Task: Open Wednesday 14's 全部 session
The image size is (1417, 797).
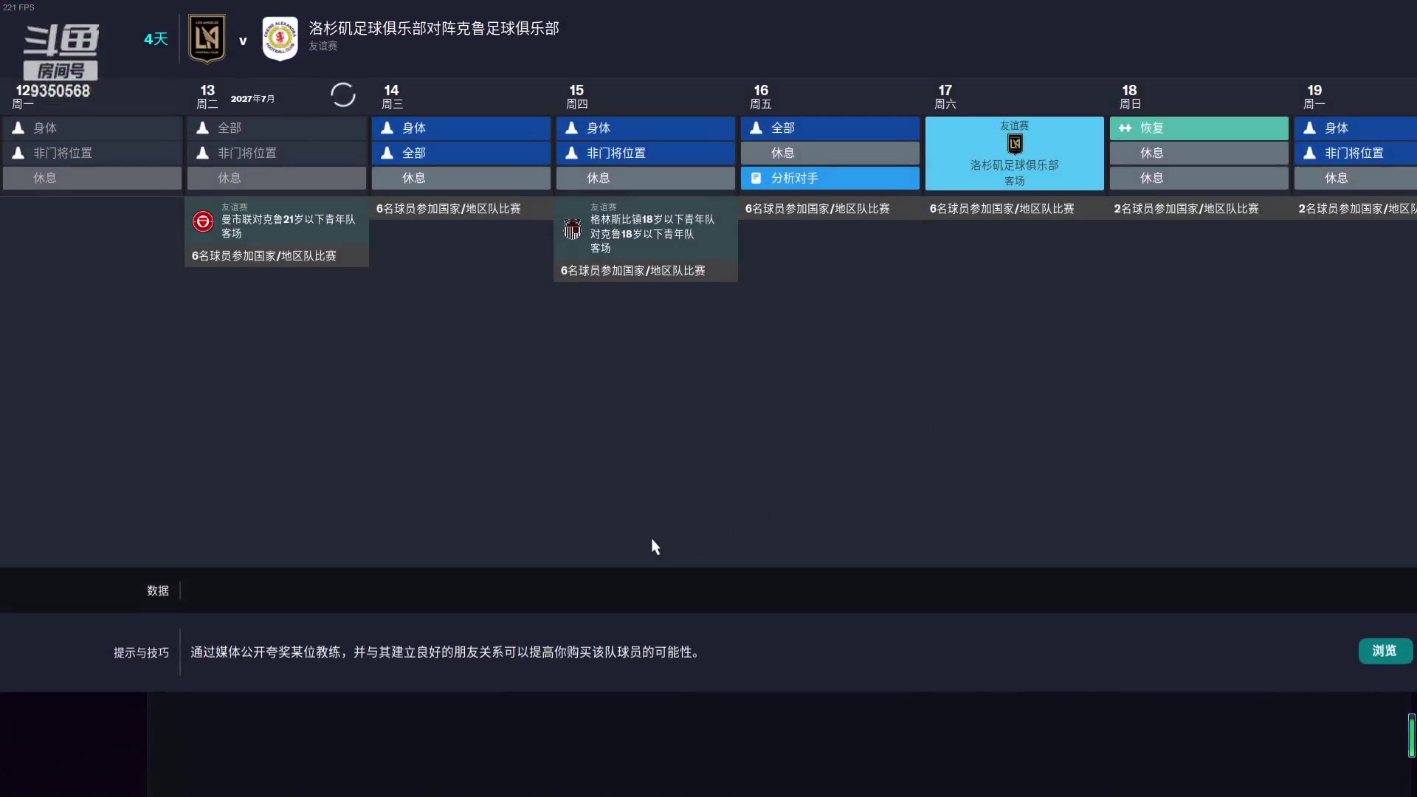Action: 461,153
